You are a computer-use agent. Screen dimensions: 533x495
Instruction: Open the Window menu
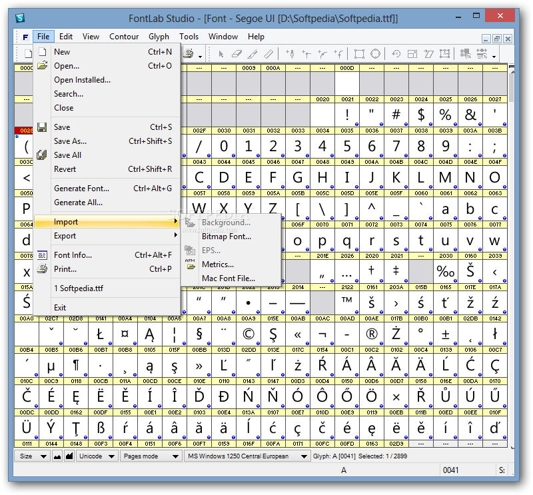223,37
